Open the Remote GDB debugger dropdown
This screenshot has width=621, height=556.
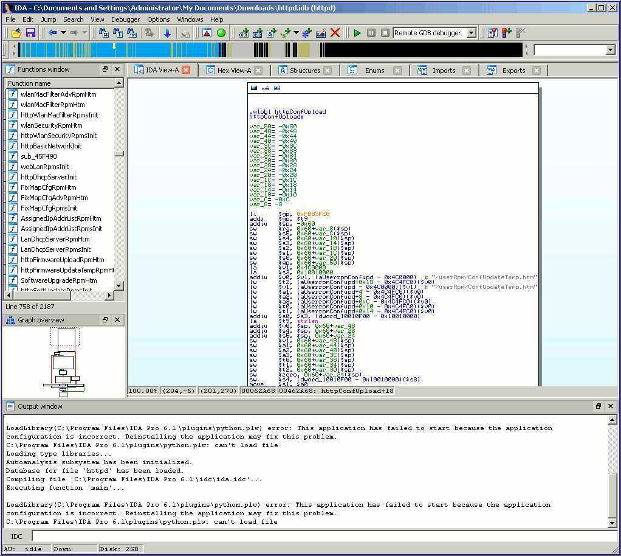pyautogui.click(x=471, y=33)
